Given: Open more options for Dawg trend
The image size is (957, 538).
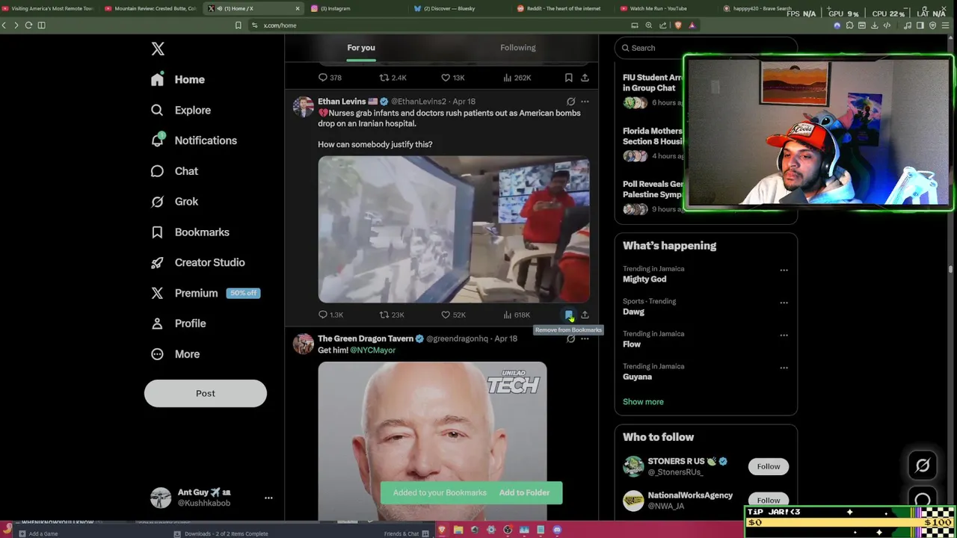Looking at the screenshot, I should pyautogui.click(x=784, y=303).
